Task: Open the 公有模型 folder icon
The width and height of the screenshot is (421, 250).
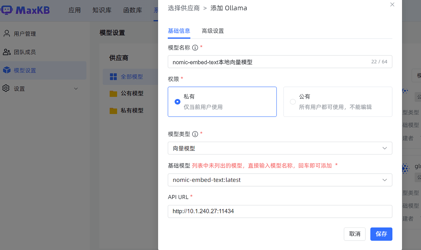Action: (x=113, y=93)
